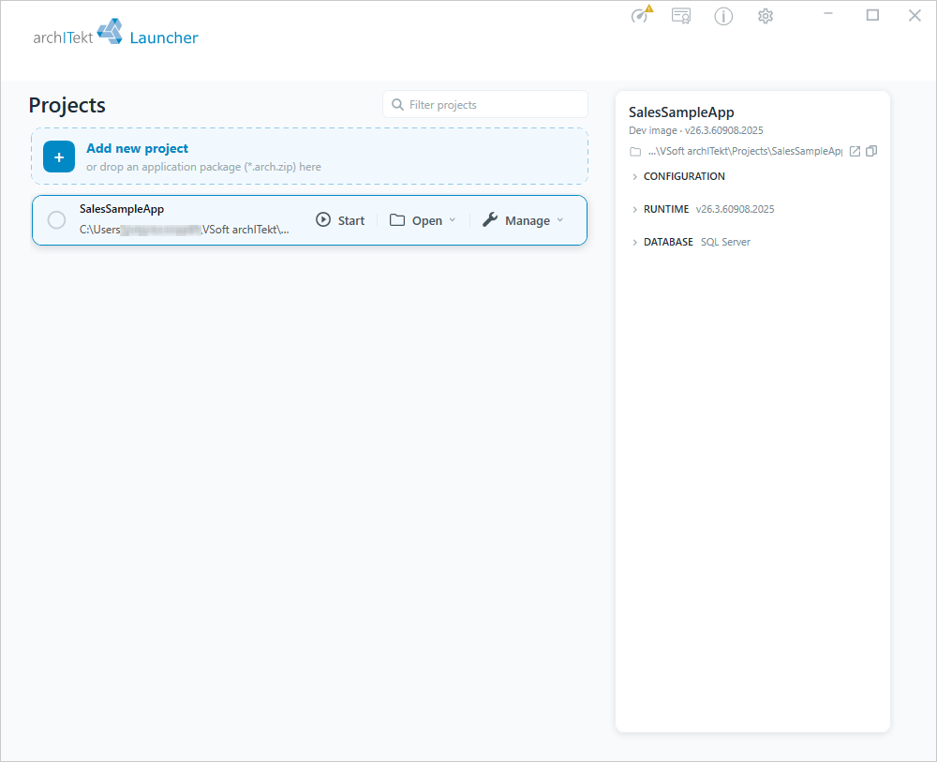Click the C:\Users path in the project row
This screenshot has height=762, width=937.
tap(184, 230)
